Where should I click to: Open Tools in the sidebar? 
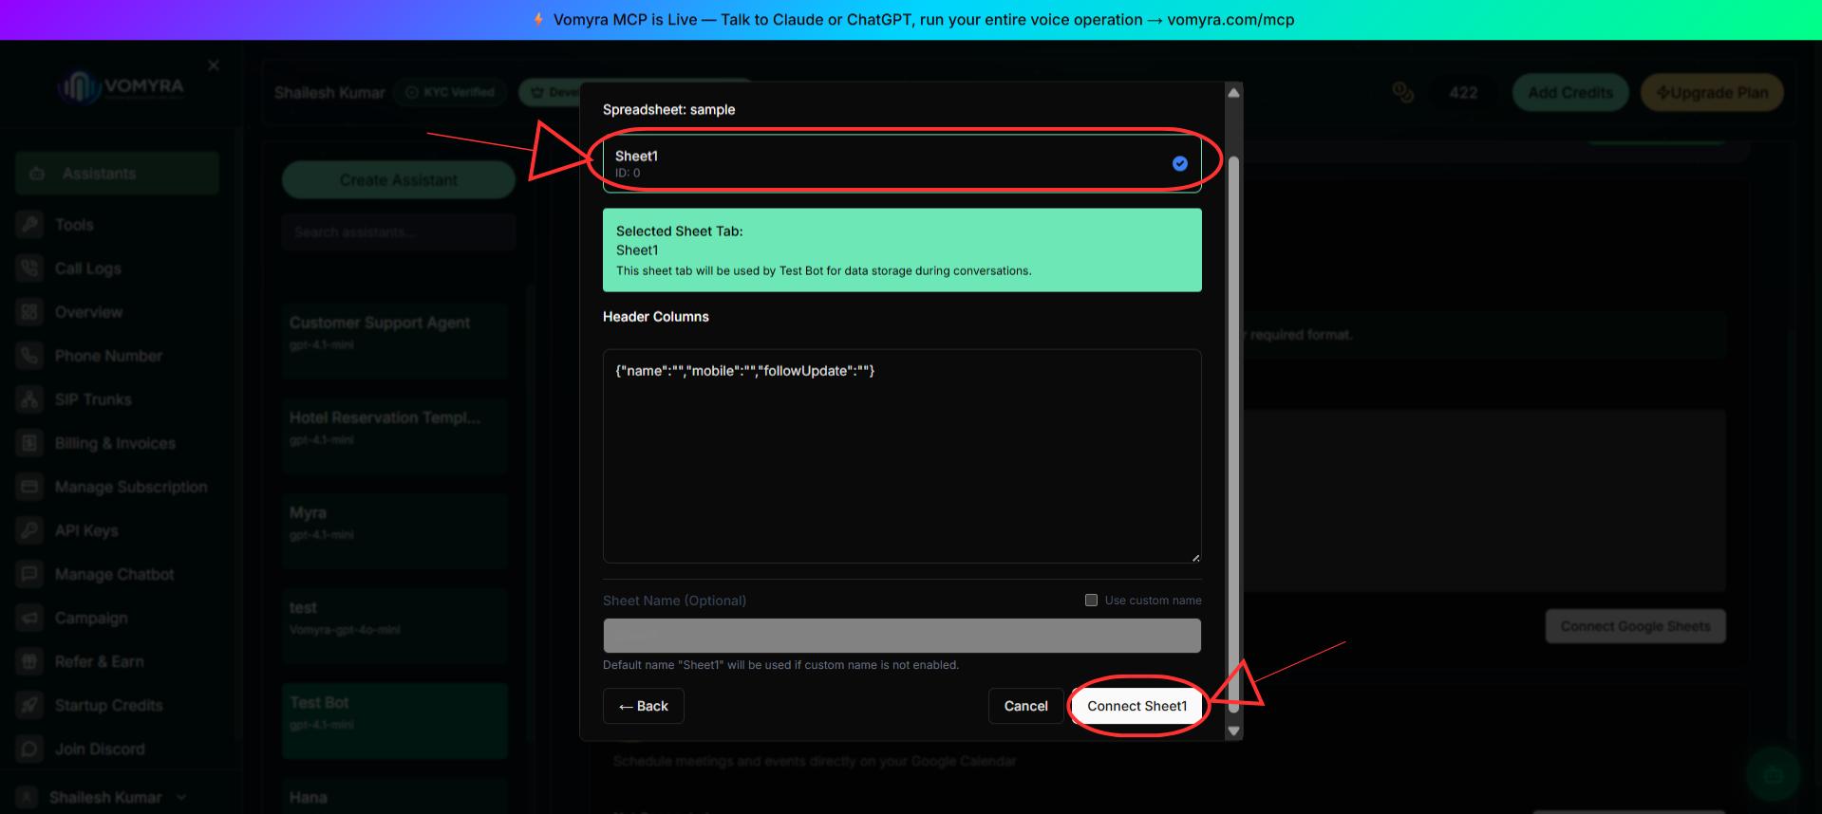[x=117, y=225]
